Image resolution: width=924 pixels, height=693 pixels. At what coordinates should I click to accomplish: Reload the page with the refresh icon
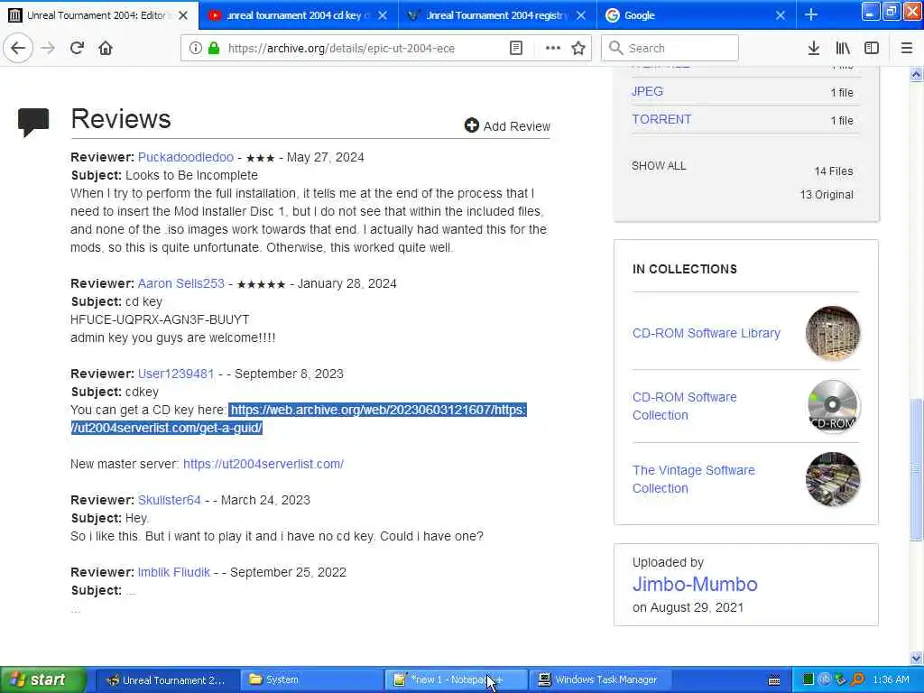click(x=77, y=48)
